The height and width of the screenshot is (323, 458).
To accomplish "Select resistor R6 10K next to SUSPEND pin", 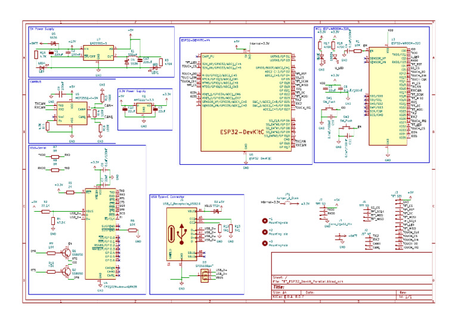I will [x=132, y=230].
